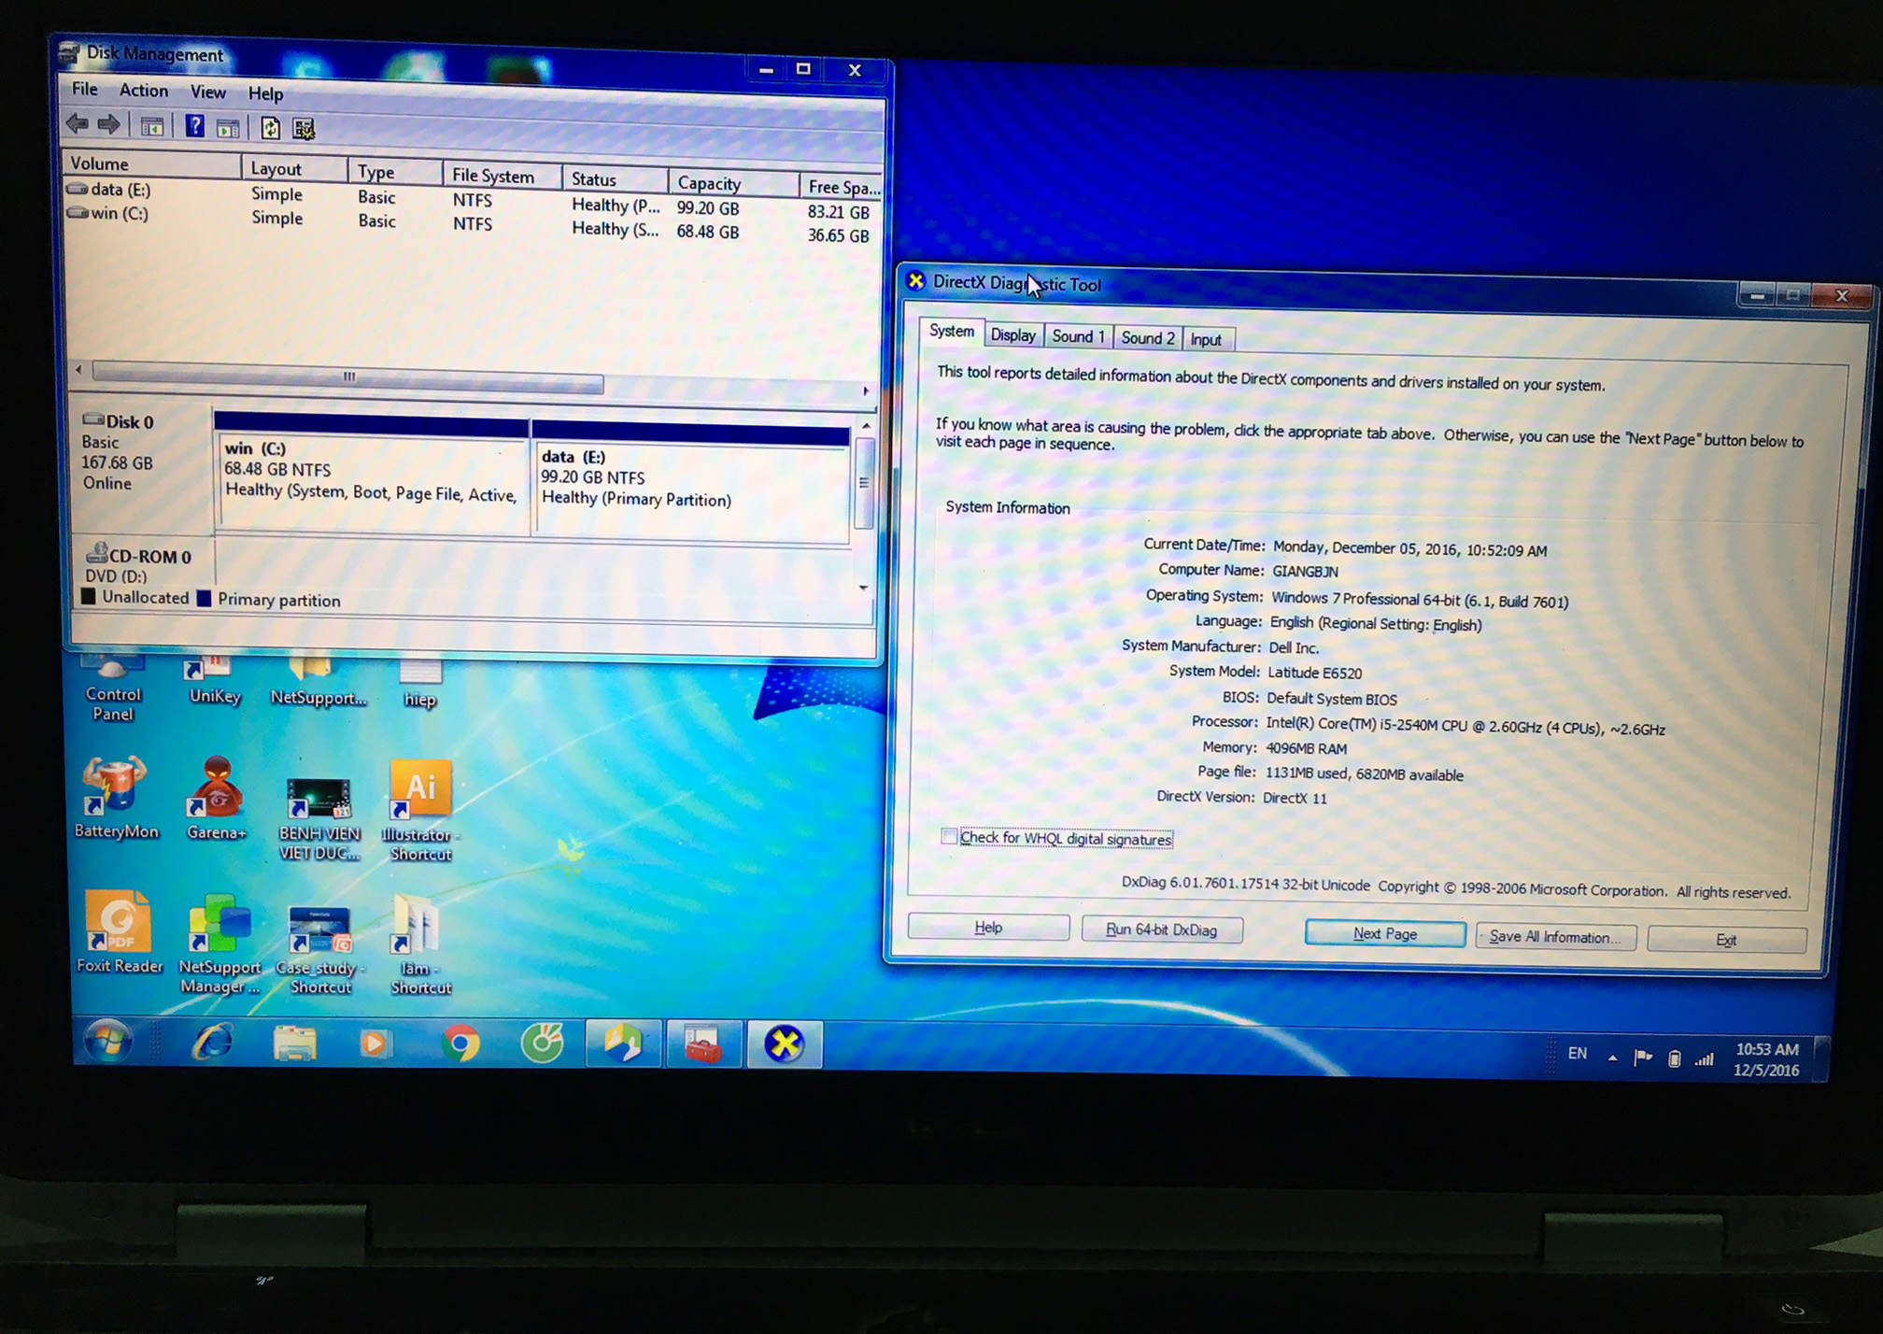Switch to the Sound 1 tab
Screen dimensions: 1883x1334
pyautogui.click(x=1078, y=336)
